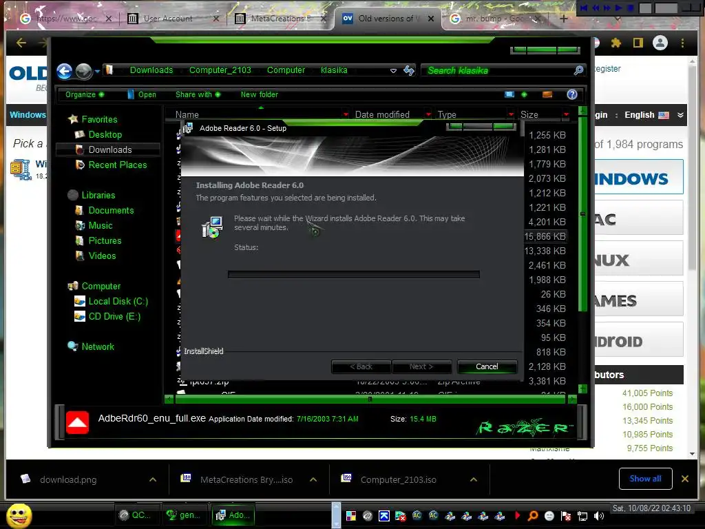Screen dimensions: 705x529
Task: Open the view options dropdown next to view icon
Action: [524, 94]
